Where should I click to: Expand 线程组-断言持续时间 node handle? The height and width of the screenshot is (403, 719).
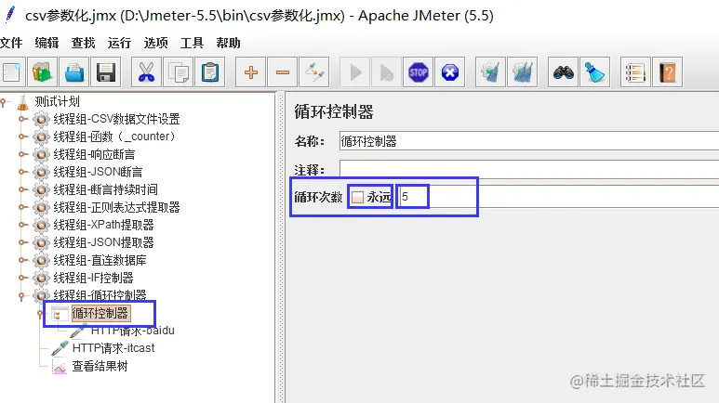point(22,189)
